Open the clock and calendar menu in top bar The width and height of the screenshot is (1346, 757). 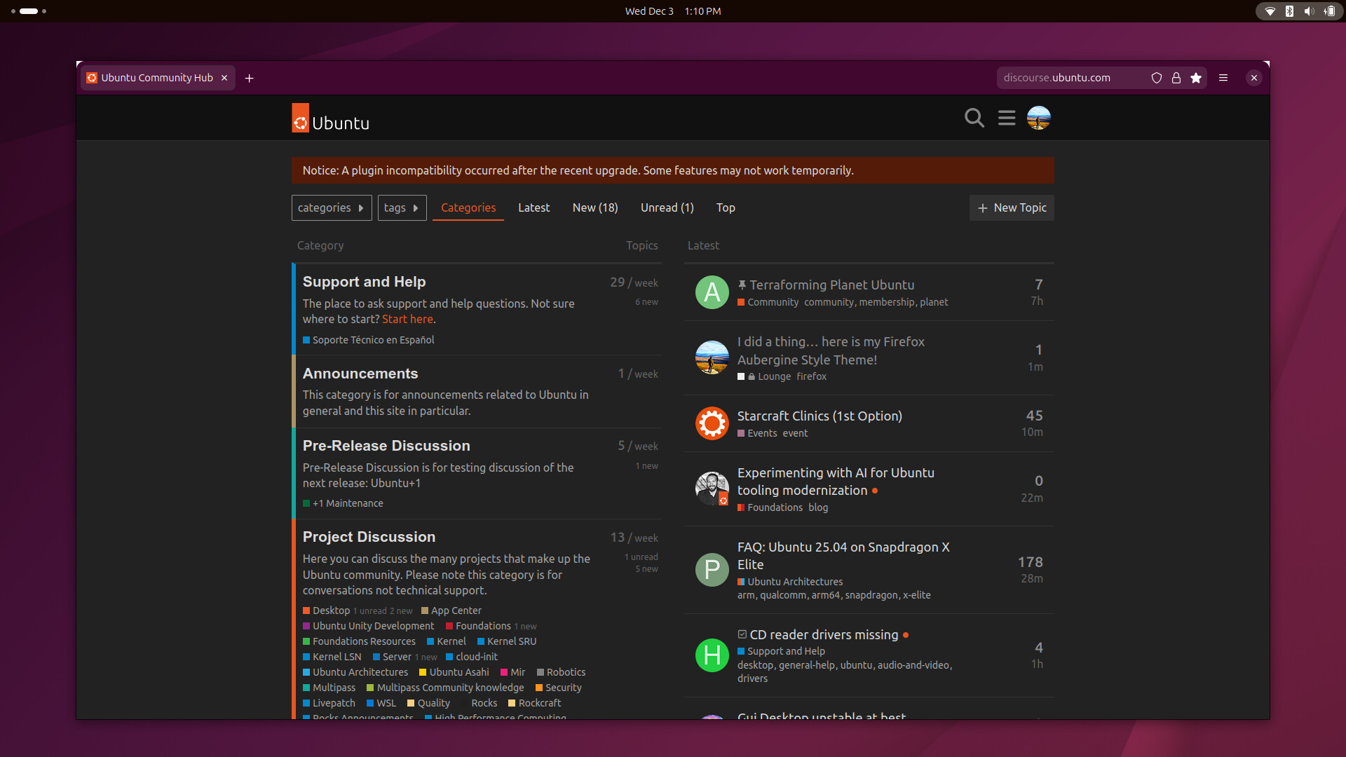coord(672,11)
